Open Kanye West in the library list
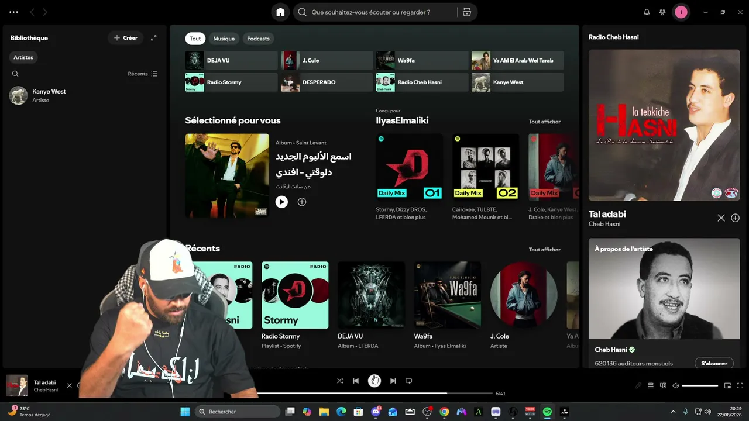Screen dimensions: 749x421 point(84,95)
